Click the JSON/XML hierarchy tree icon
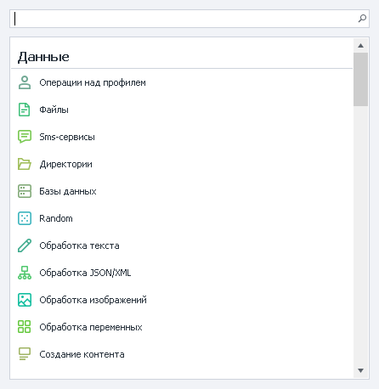Viewport: 379px width, 389px height. [25, 273]
